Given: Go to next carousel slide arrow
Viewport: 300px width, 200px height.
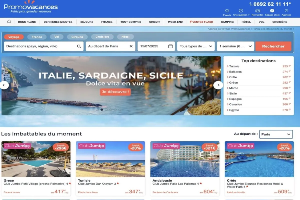Looking at the screenshot, I should click(218, 85).
